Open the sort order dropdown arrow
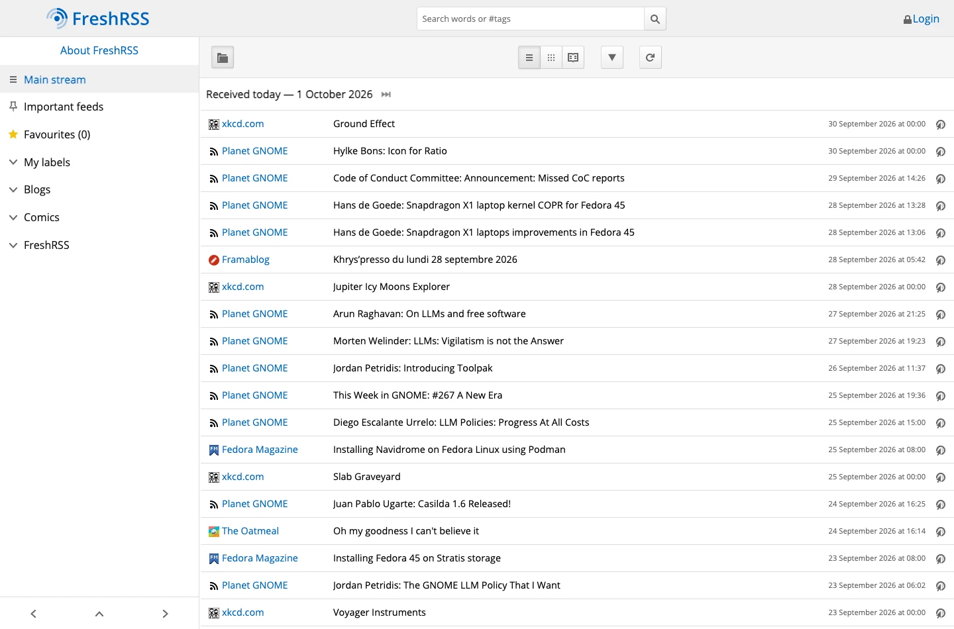Screen dimensions: 954x629 [612, 58]
